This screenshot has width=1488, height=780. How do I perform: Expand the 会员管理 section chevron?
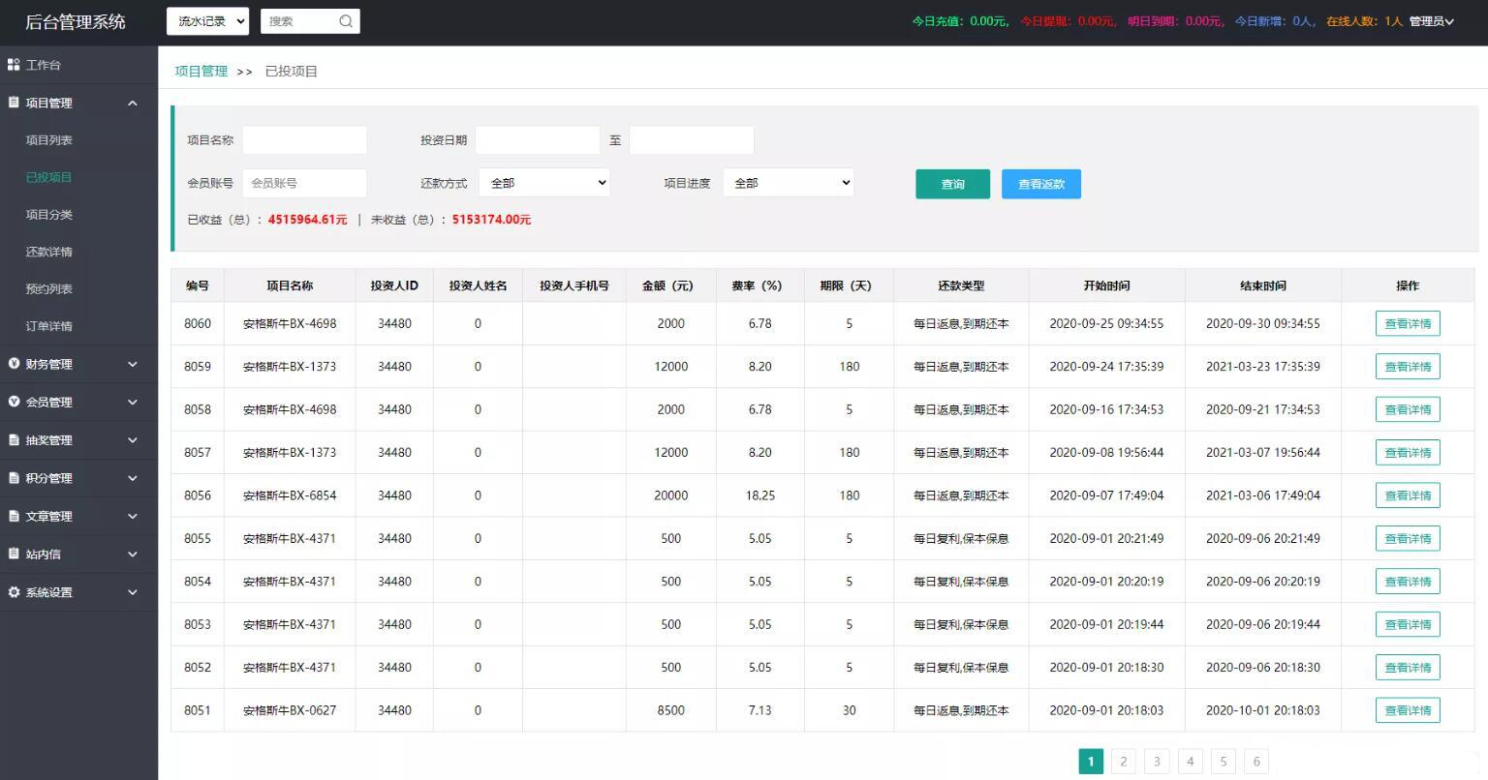pyautogui.click(x=133, y=403)
